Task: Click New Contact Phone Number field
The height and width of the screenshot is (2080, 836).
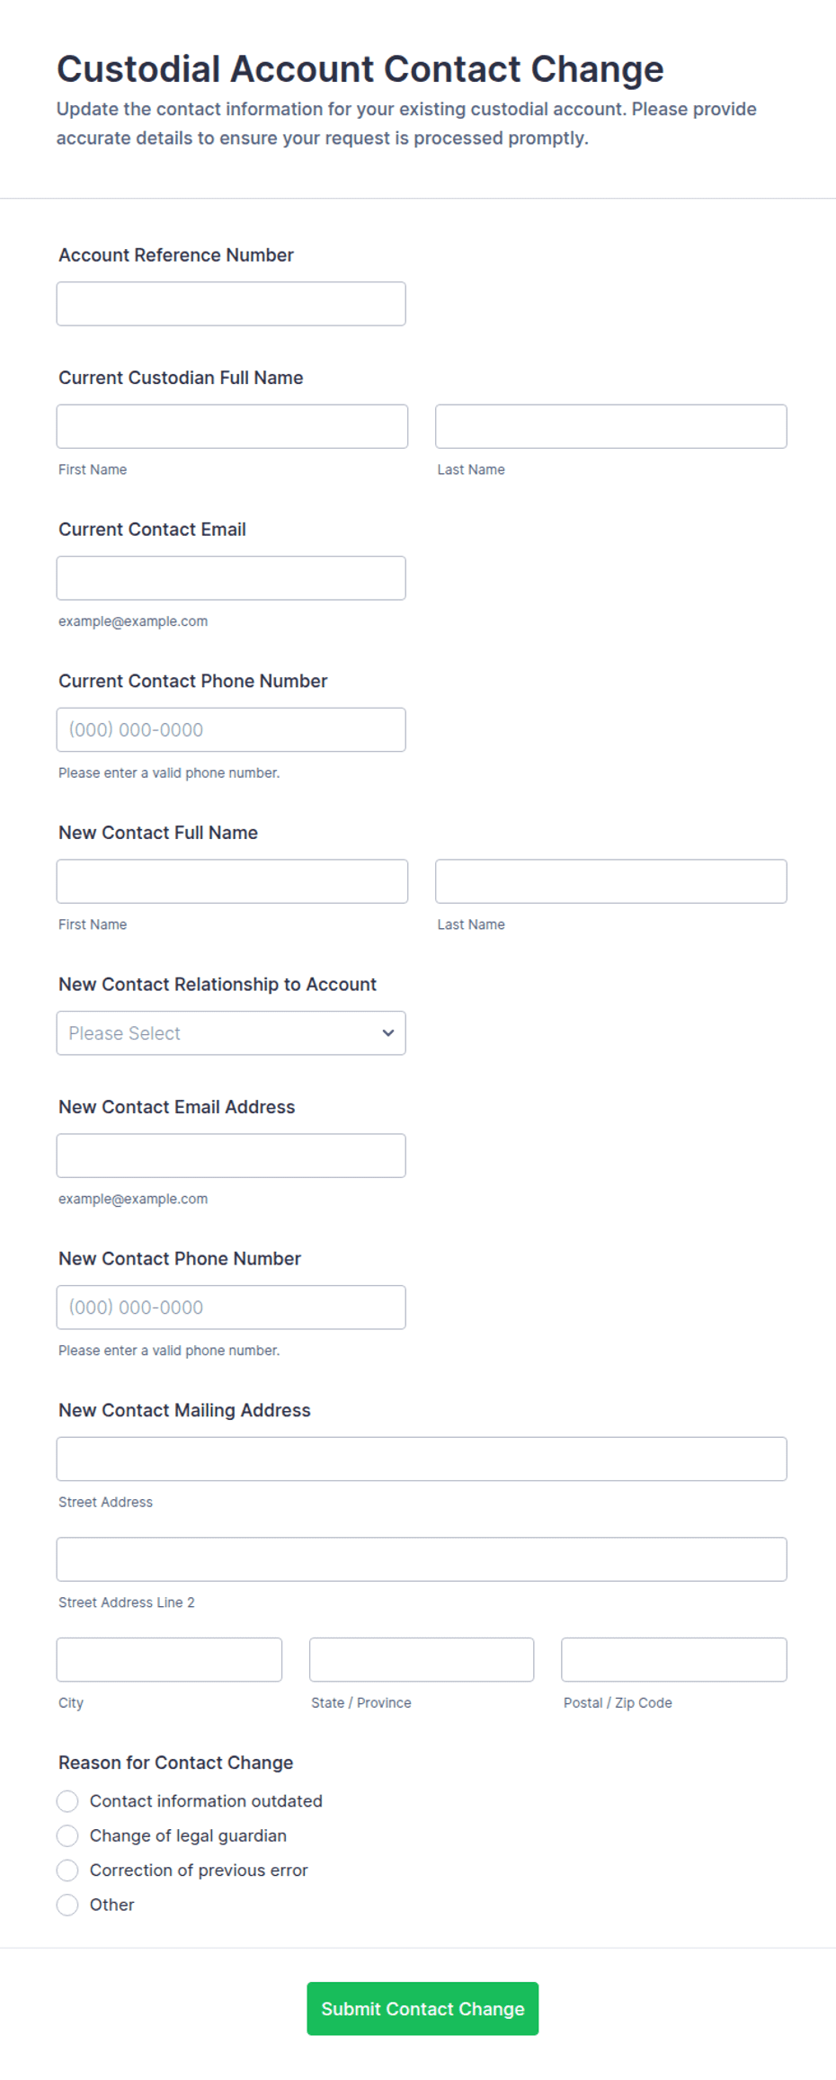Action: click(231, 1308)
